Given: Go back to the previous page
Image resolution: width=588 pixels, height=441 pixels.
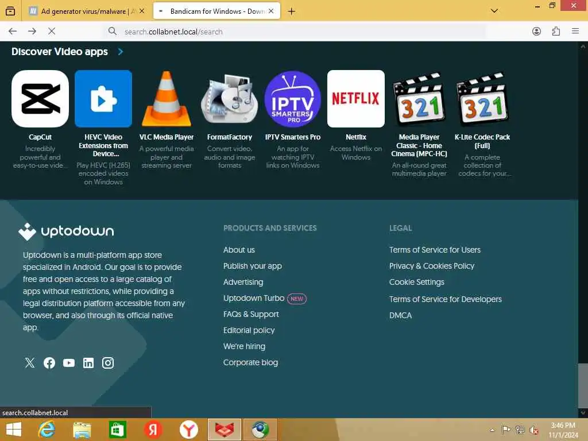Looking at the screenshot, I should (x=13, y=32).
